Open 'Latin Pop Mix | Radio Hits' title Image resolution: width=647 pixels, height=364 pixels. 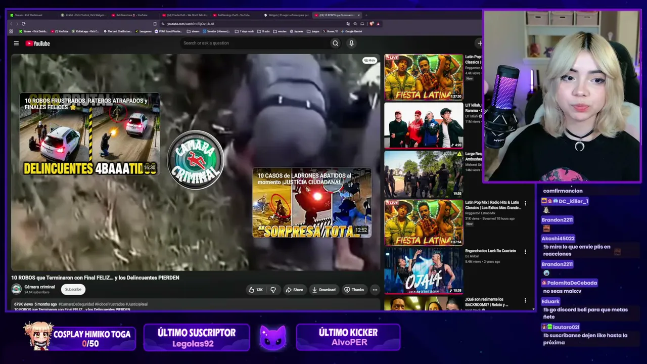(x=493, y=205)
